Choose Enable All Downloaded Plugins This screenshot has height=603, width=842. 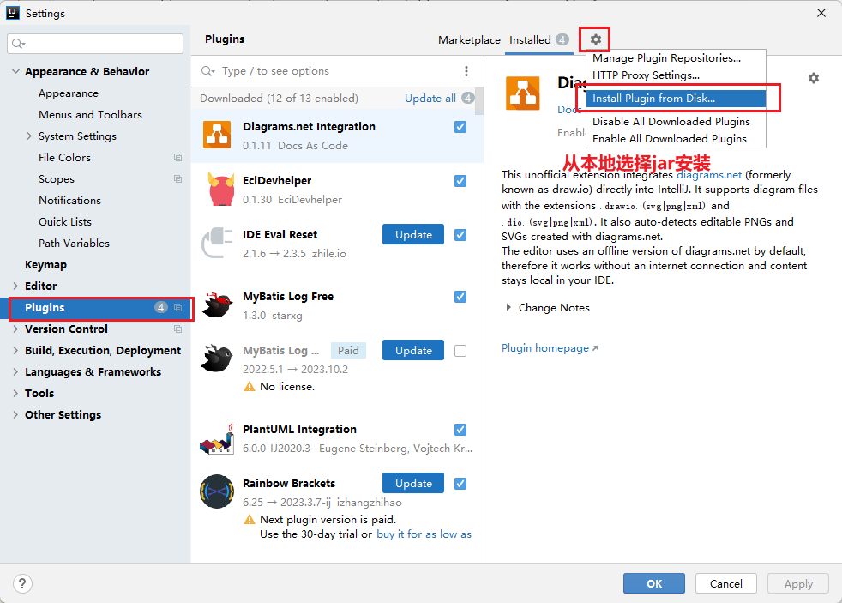(x=676, y=139)
